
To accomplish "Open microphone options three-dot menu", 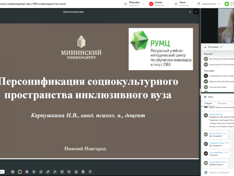I will tap(143, 4).
